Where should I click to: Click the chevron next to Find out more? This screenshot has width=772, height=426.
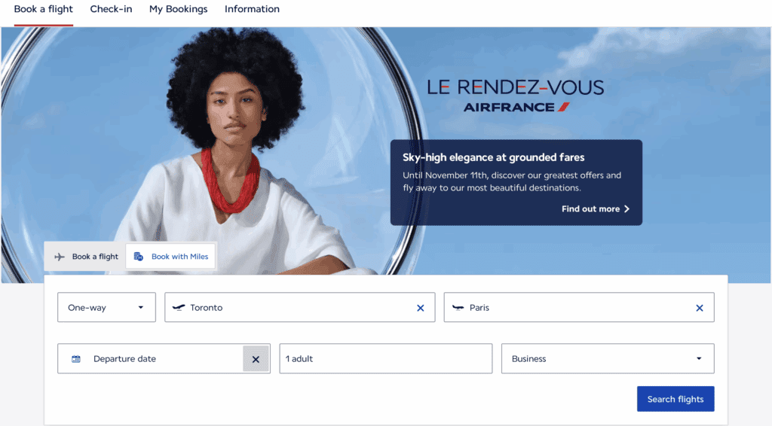(x=626, y=208)
